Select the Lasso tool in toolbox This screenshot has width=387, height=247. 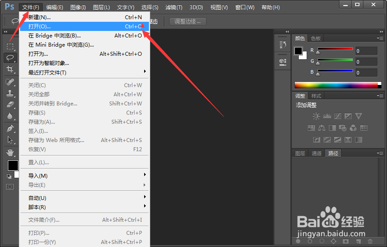coord(10,58)
